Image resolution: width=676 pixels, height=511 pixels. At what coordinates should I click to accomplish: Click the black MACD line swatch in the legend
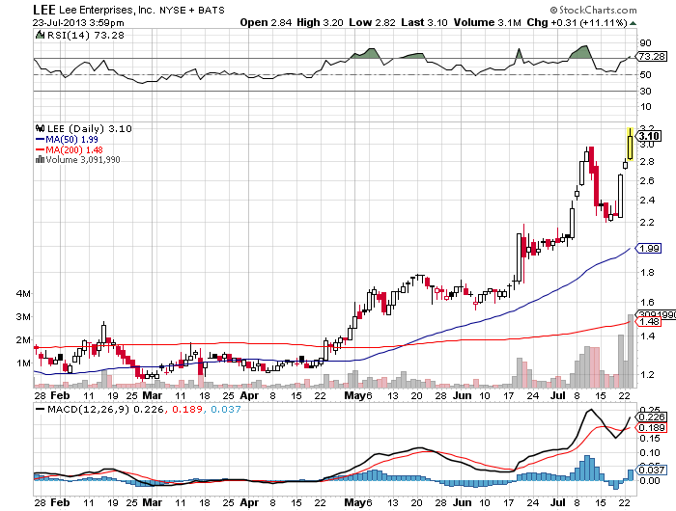pyautogui.click(x=41, y=409)
